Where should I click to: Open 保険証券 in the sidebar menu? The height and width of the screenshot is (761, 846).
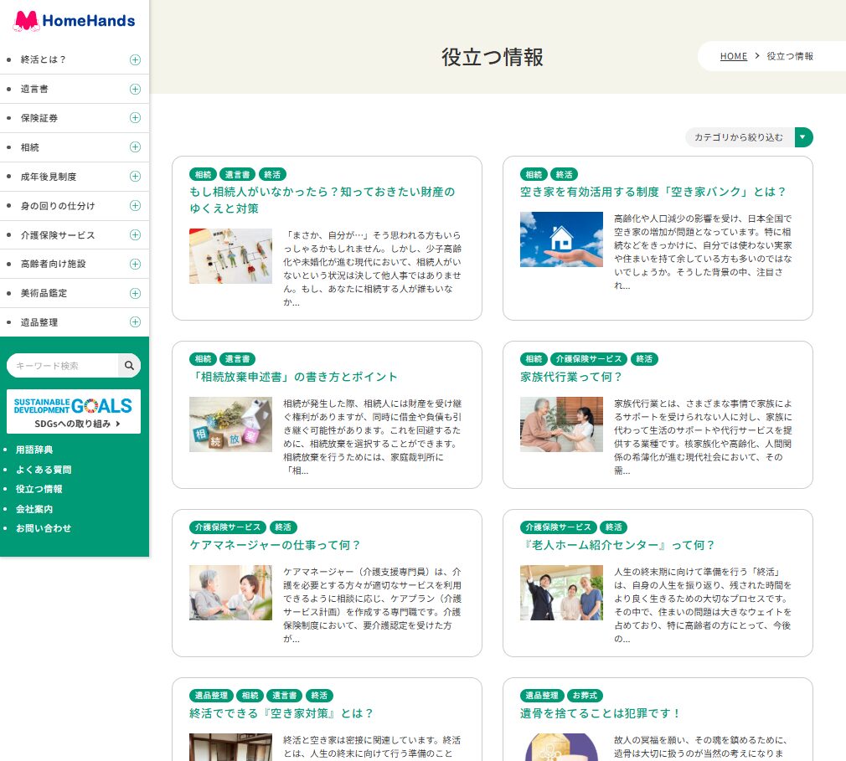tap(39, 118)
